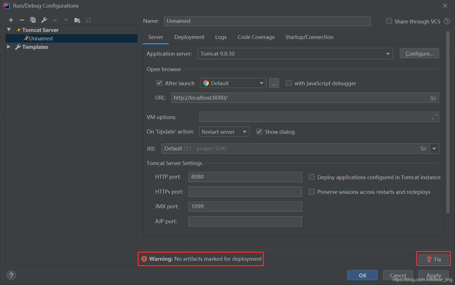
Task: Click the URL field with localhost:8080
Action: tap(305, 98)
